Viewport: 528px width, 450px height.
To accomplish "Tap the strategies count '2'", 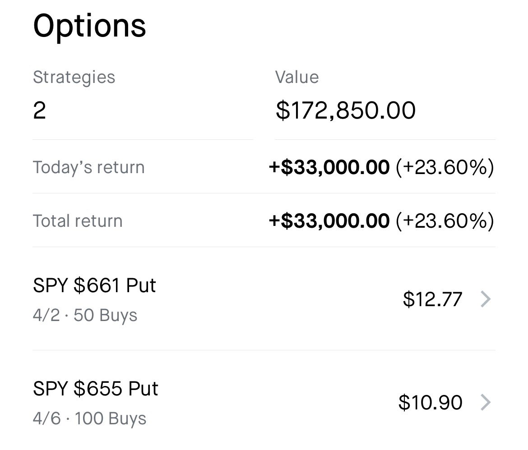I will click(x=40, y=110).
